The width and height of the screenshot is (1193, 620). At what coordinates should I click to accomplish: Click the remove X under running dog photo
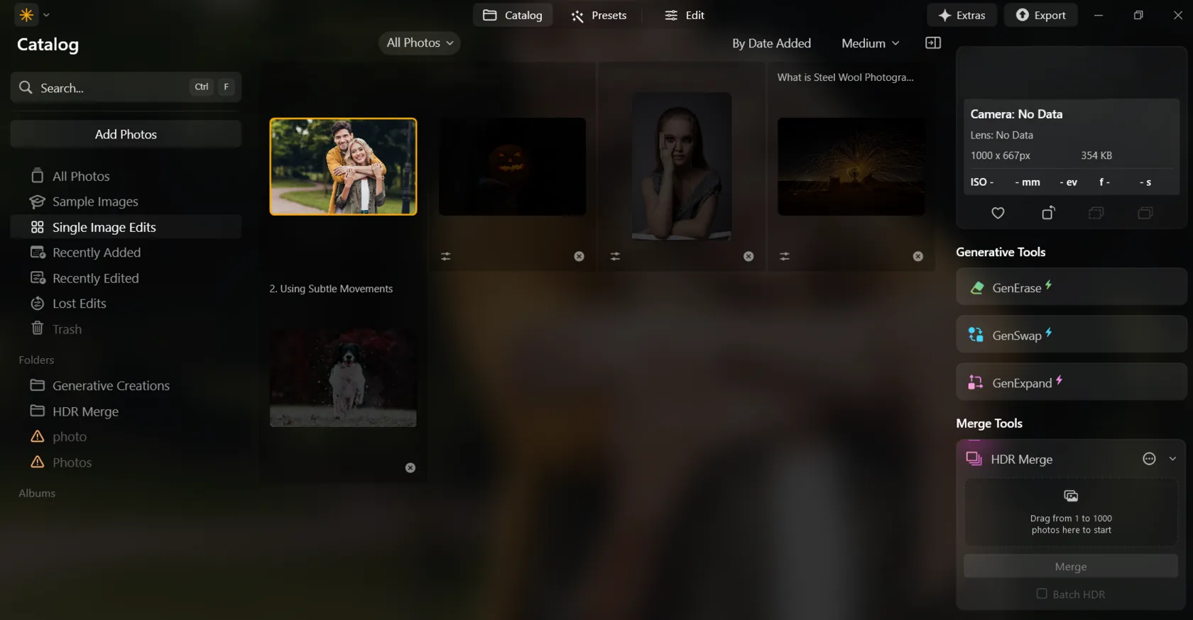click(x=410, y=467)
